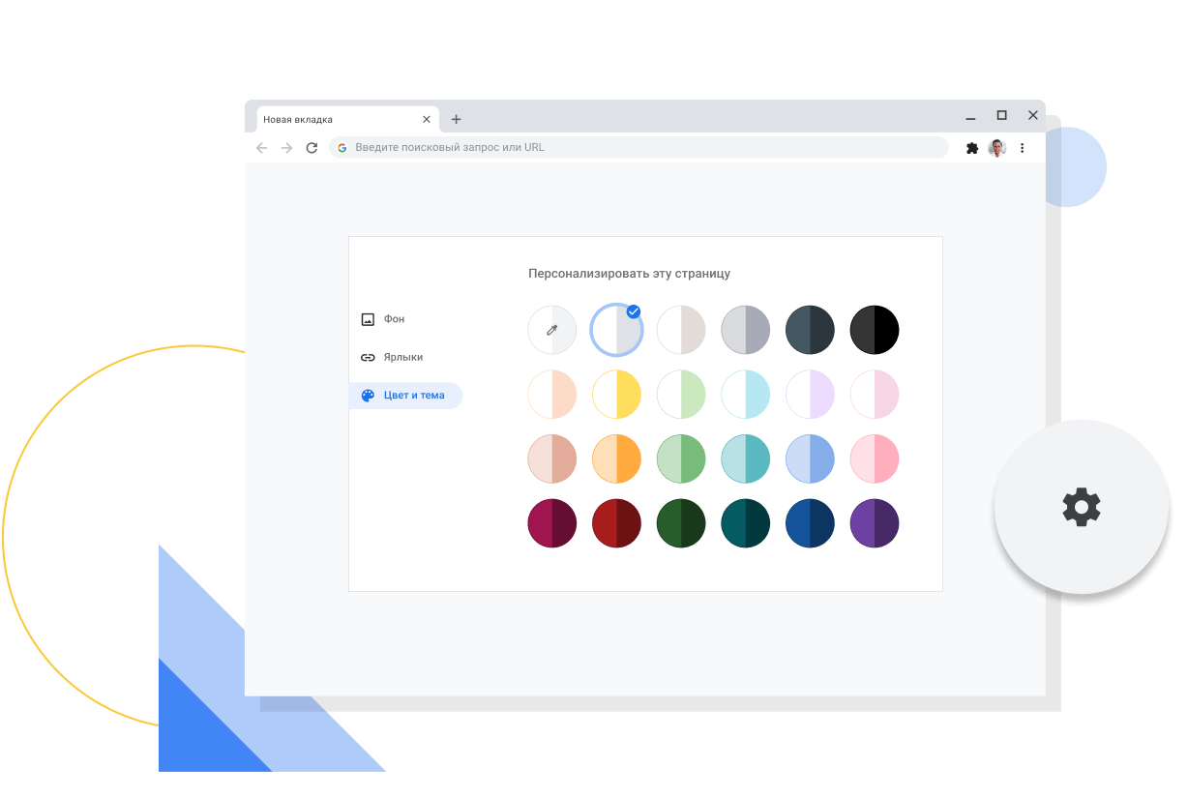The image size is (1188, 798).
Task: Click the user profile avatar
Action: point(997,148)
